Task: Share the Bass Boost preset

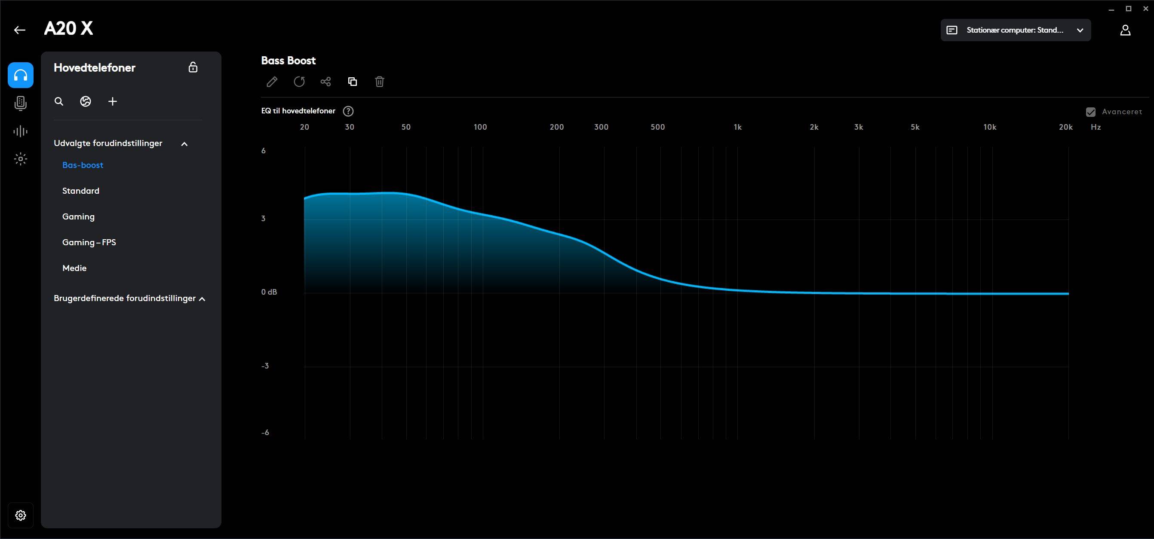Action: point(325,82)
